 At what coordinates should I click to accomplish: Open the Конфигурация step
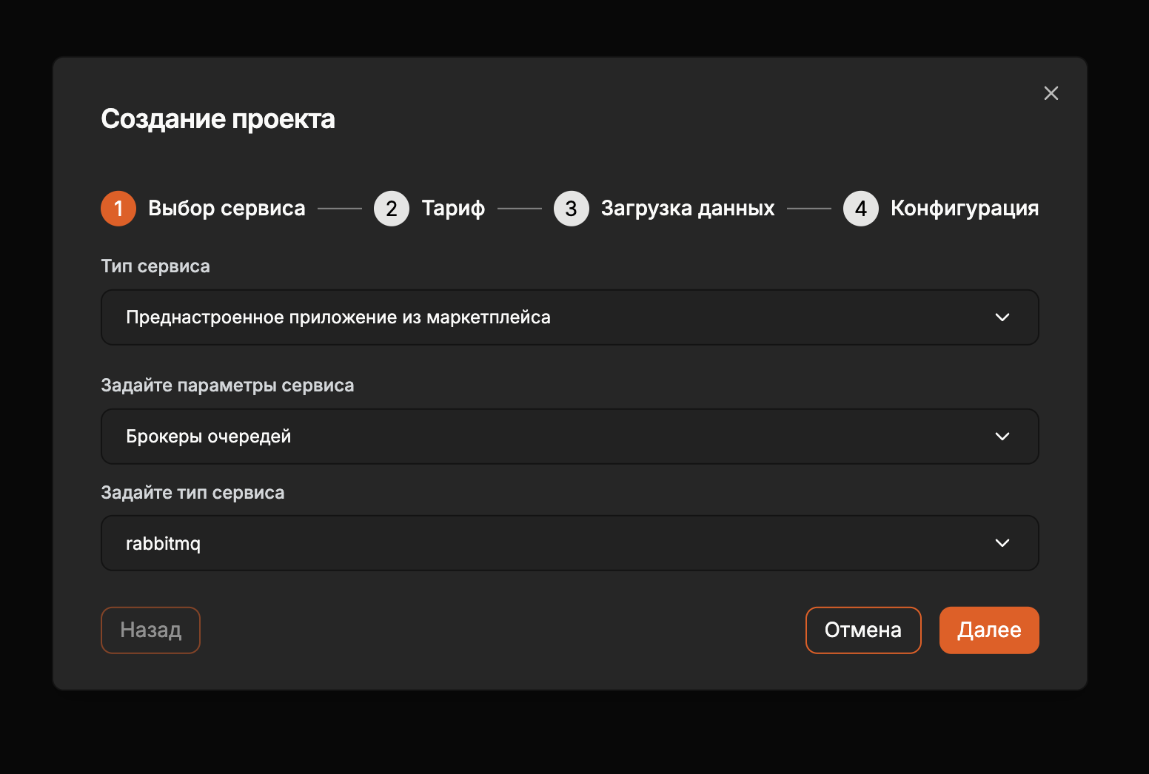(964, 209)
